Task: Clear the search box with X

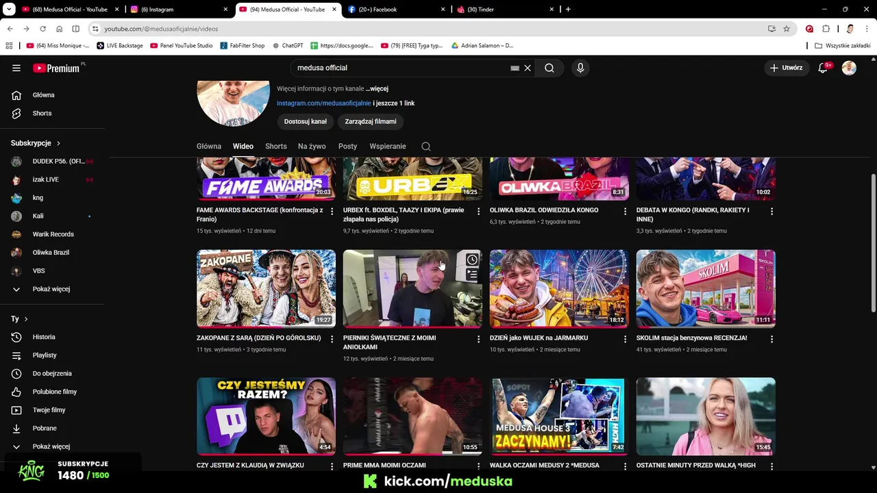Action: [528, 68]
